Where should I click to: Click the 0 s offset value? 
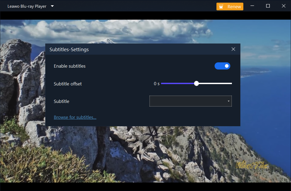157,84
